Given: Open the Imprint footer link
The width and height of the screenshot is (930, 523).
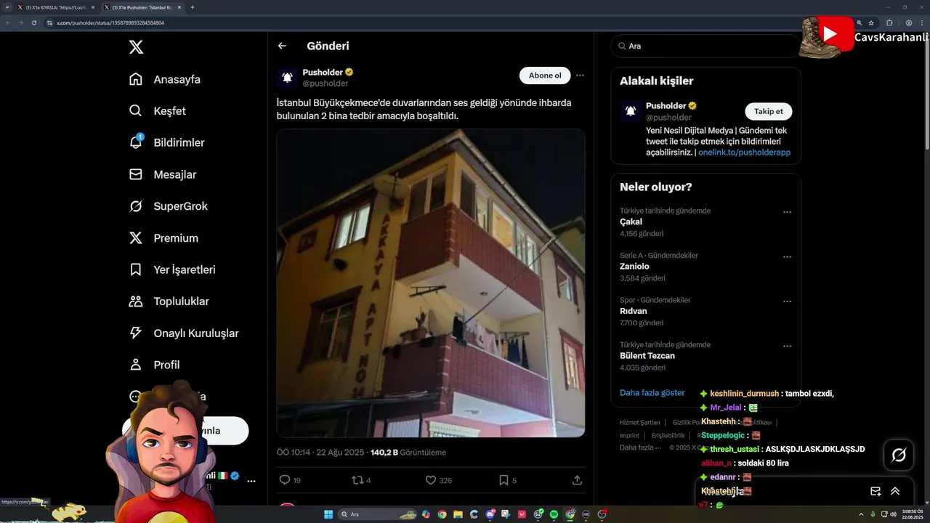Looking at the screenshot, I should point(629,435).
